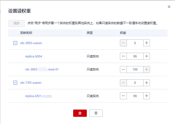Decrease weight for rds-73f3-xuexin
The height and width of the screenshot is (124, 175).
(x=123, y=83)
